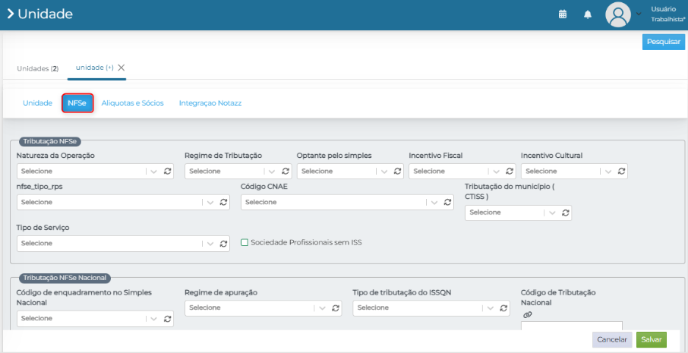The width and height of the screenshot is (688, 353).
Task: Refresh Tipo de Serviço options
Action: point(223,244)
